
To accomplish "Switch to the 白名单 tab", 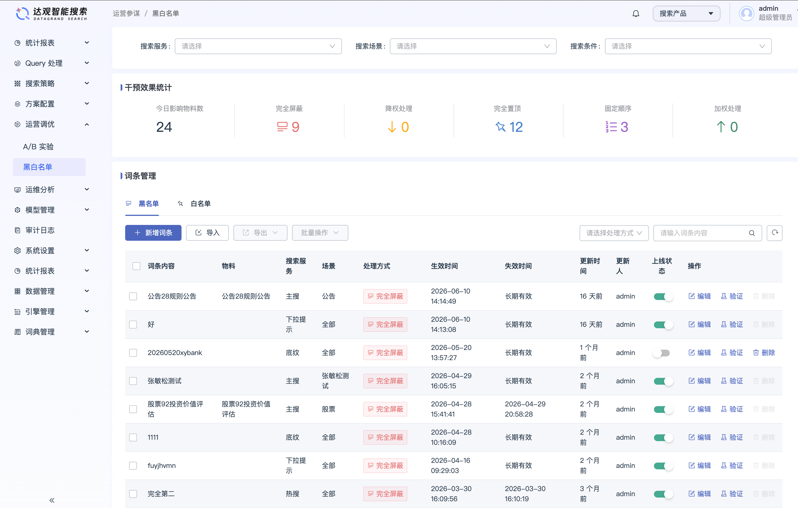I will click(194, 203).
